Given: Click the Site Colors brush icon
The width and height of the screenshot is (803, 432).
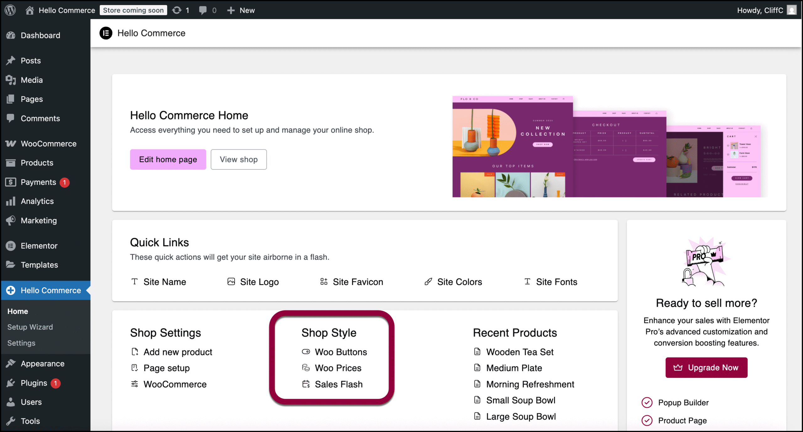Looking at the screenshot, I should 428,281.
